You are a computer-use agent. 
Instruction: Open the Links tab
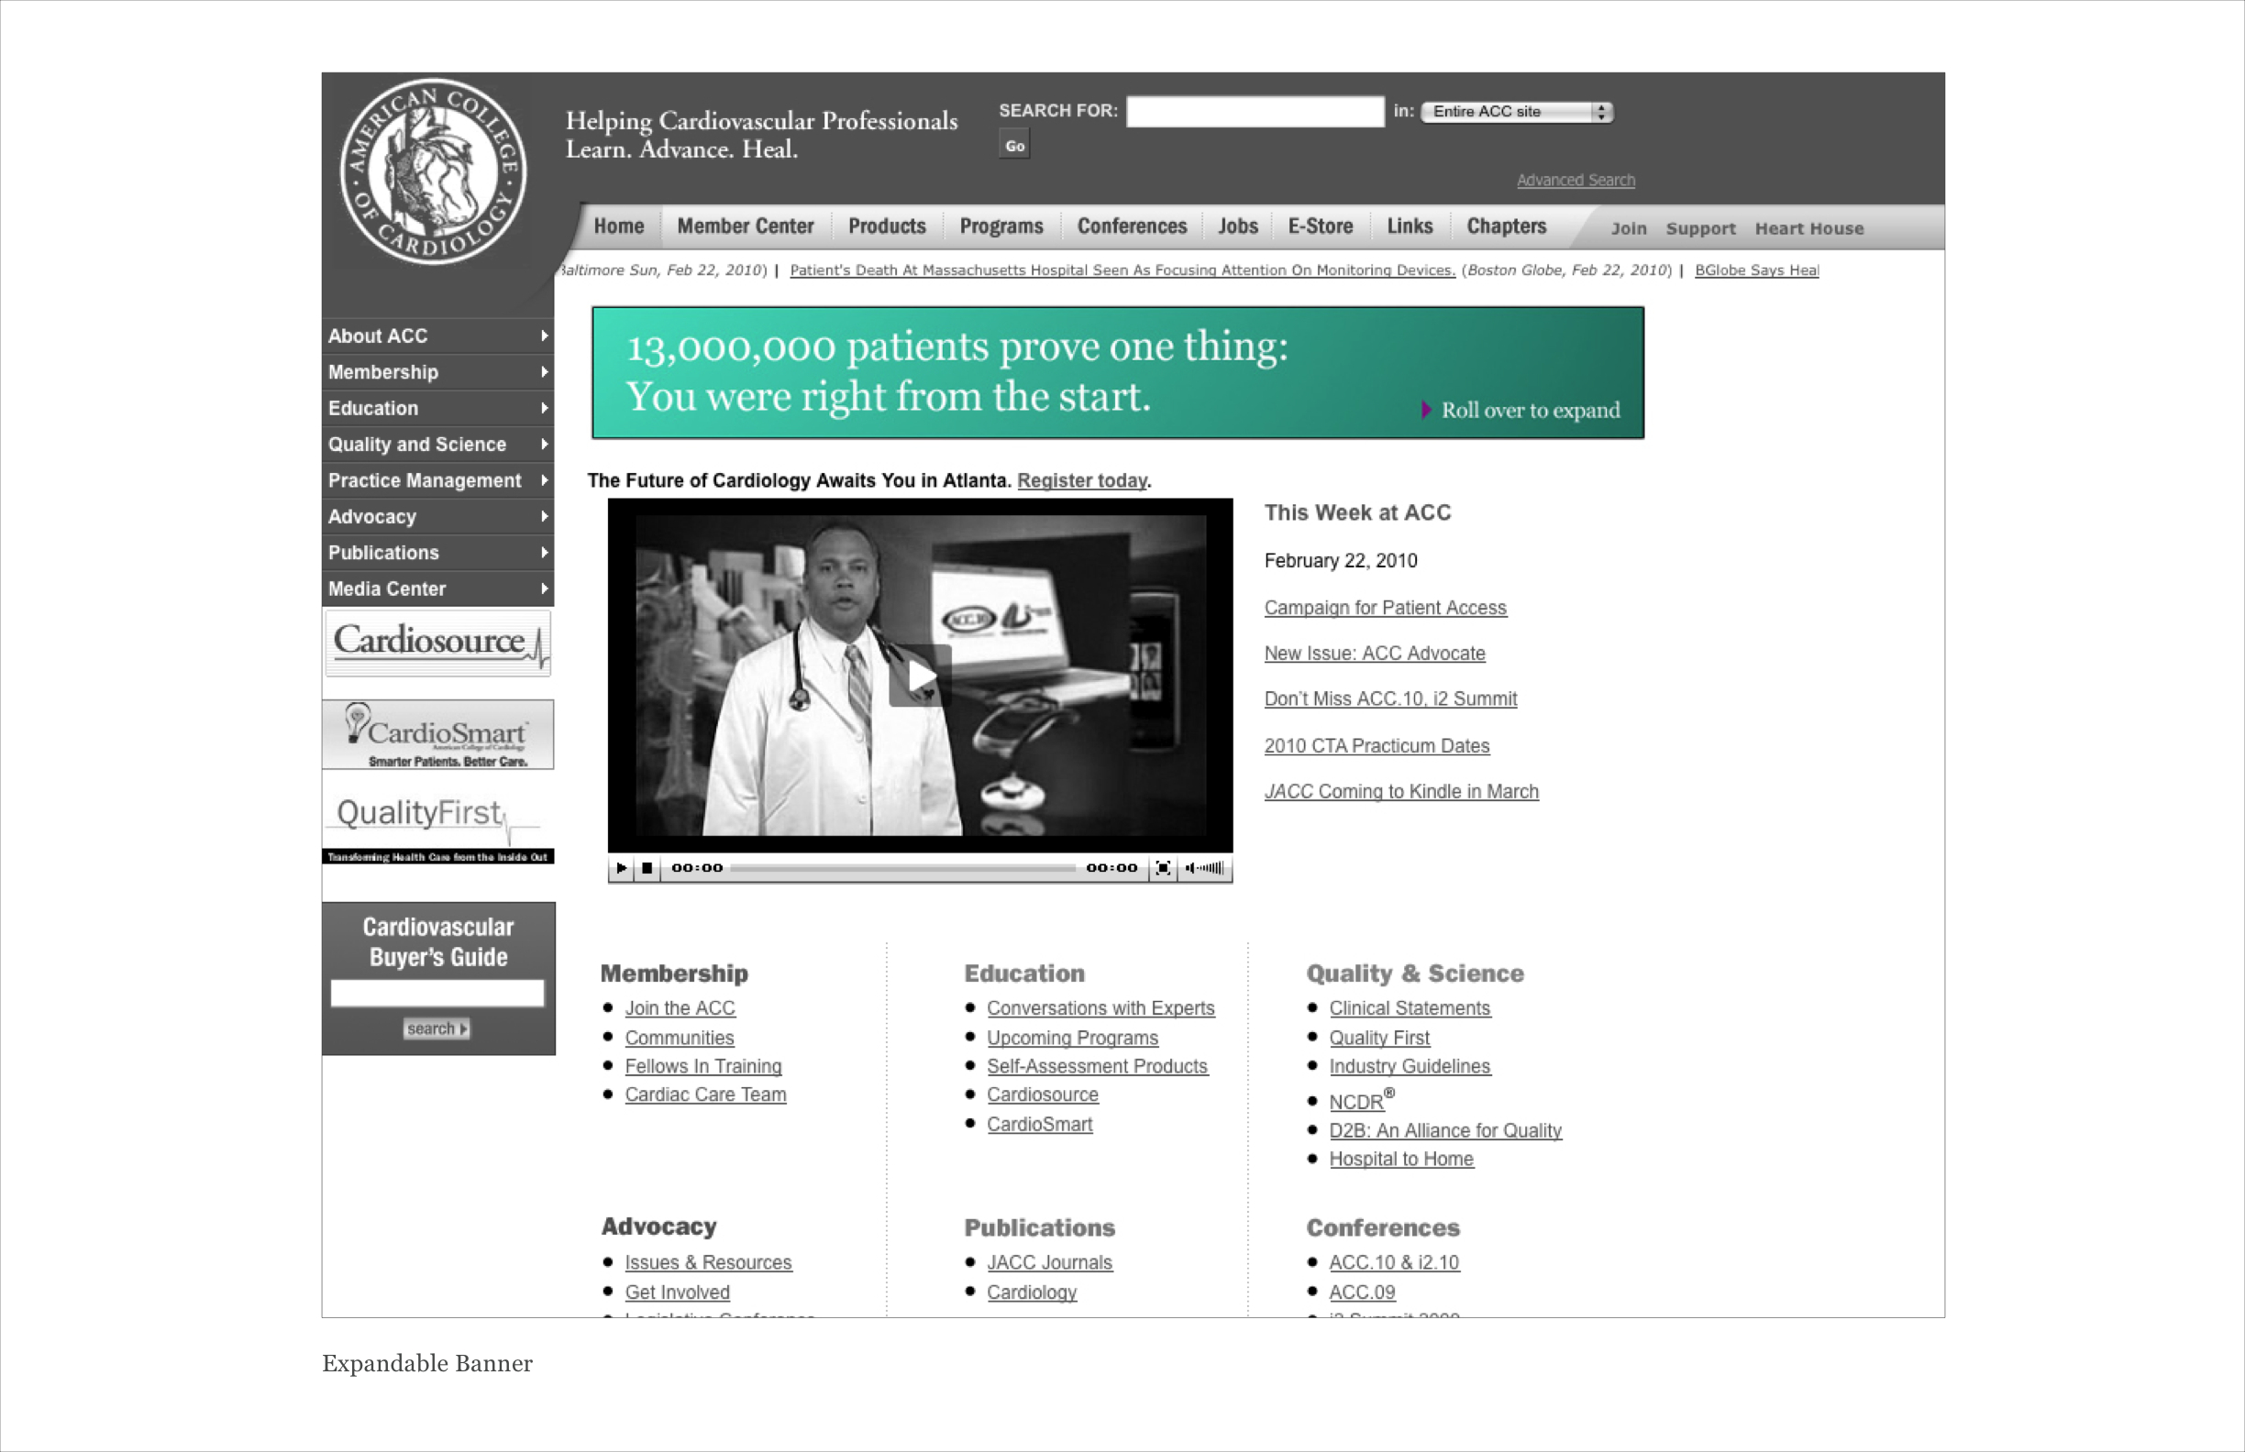click(x=1410, y=226)
